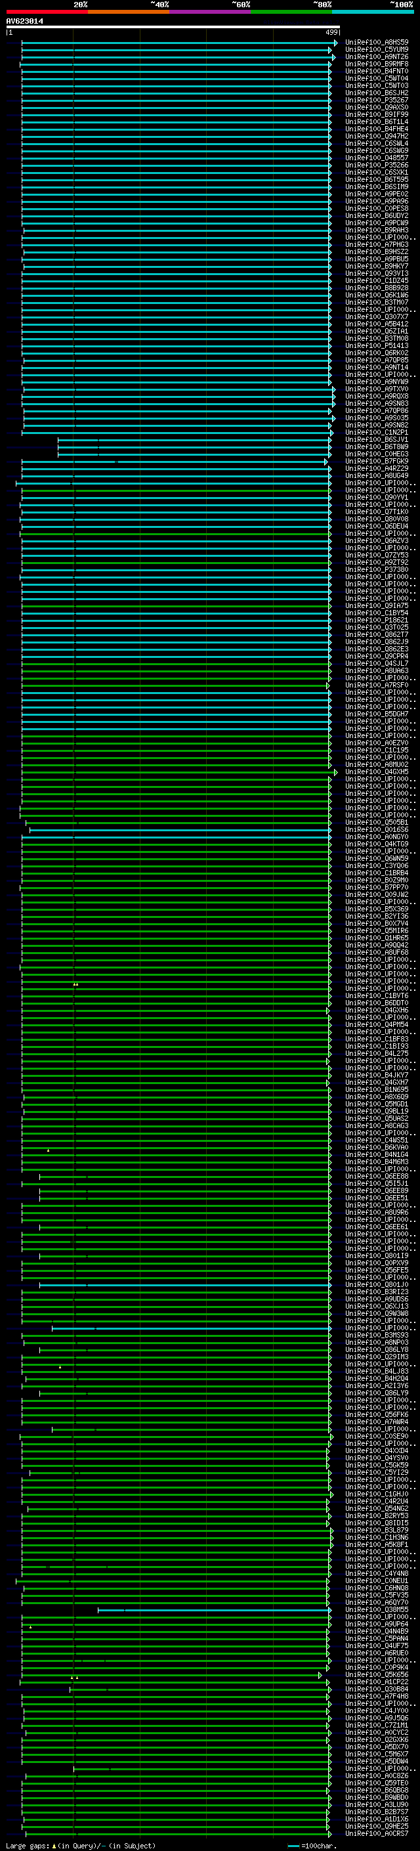
Task: Click the UniRef100_Q9CPR4 label
Action: pyautogui.click(x=377, y=656)
